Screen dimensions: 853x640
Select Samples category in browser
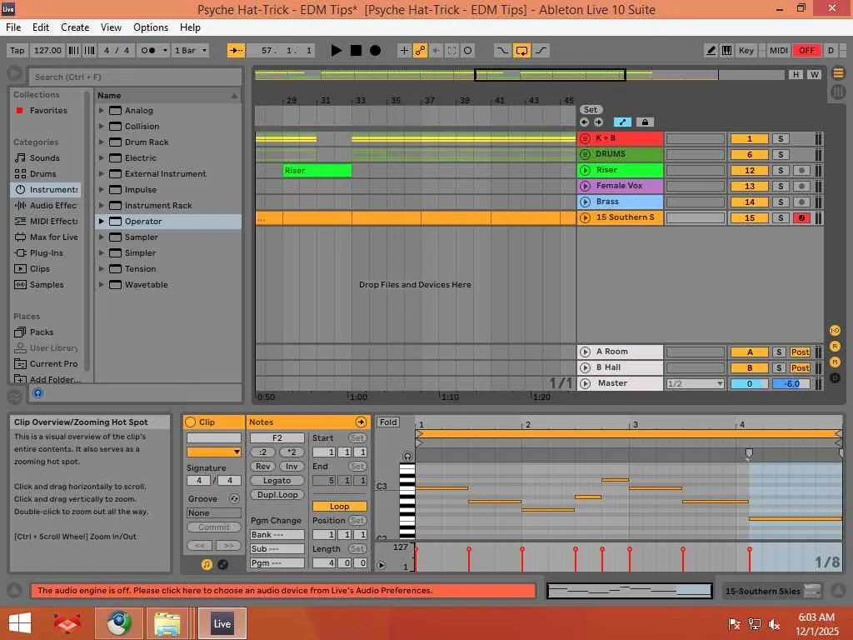pyautogui.click(x=47, y=284)
